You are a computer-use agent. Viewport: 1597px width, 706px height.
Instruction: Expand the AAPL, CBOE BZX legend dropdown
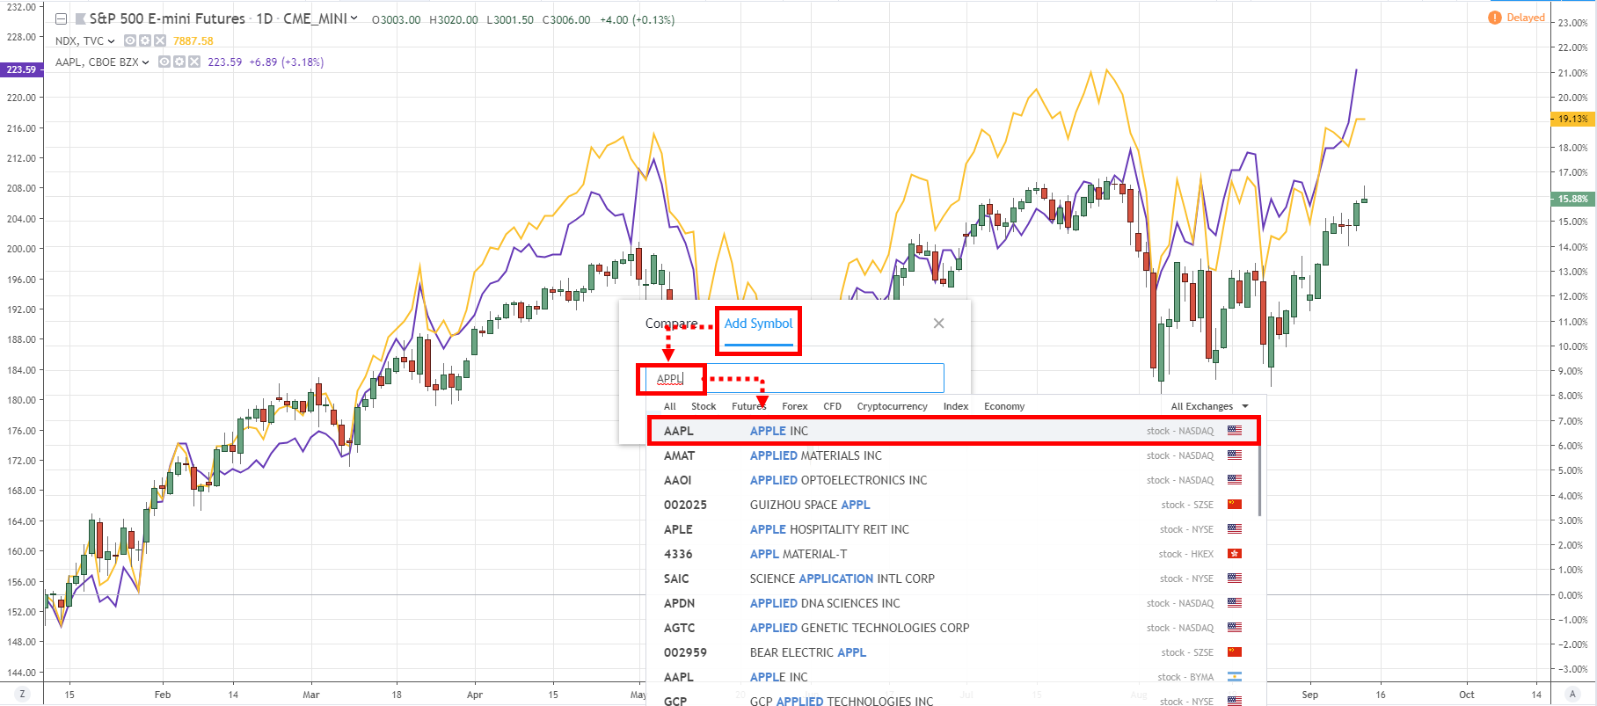tap(145, 62)
